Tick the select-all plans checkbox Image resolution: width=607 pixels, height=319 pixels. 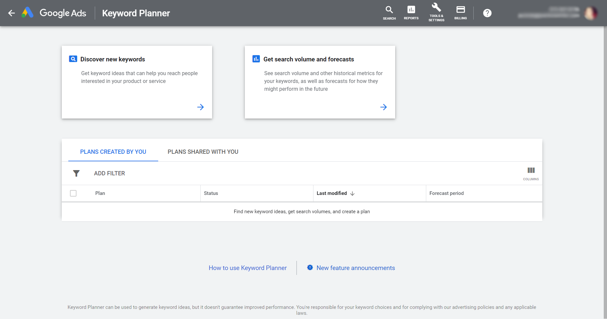pyautogui.click(x=73, y=193)
